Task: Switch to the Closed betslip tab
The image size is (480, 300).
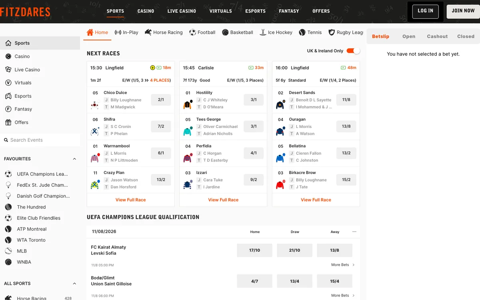Action: [x=466, y=36]
